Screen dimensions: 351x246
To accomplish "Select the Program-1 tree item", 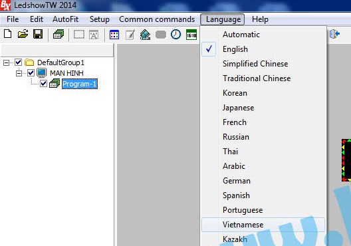I will click(80, 84).
